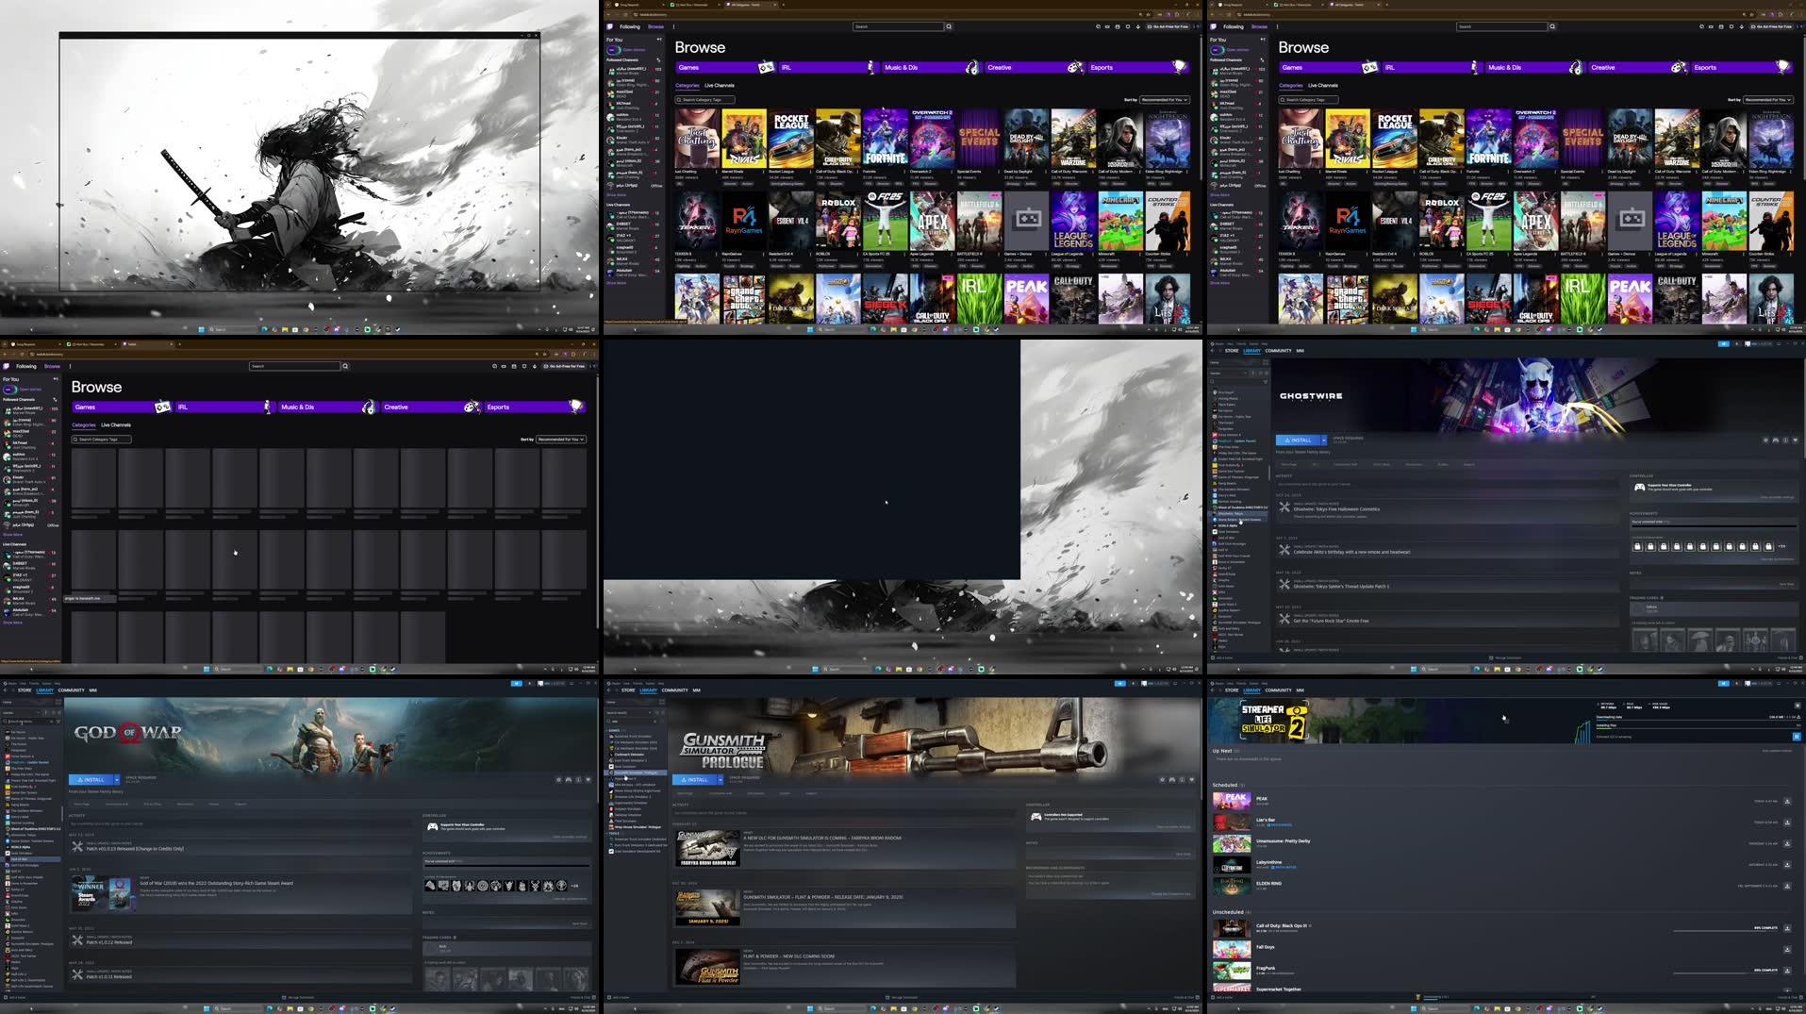Viewport: 1806px width, 1014px height.
Task: Open the Just Chatting cover in top-middle Twitch frame
Action: 697,138
